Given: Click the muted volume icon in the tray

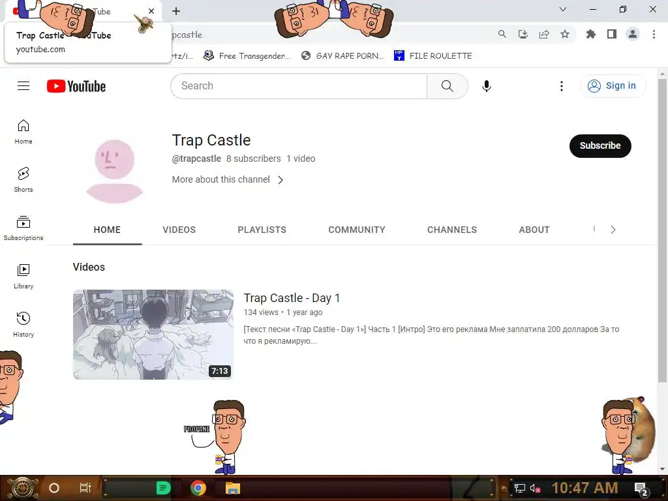Looking at the screenshot, I should [x=535, y=488].
